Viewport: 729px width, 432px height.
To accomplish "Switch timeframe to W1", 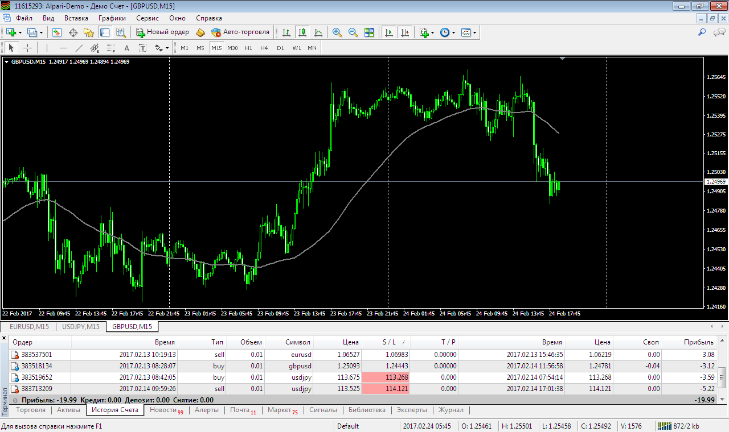I will coord(297,48).
